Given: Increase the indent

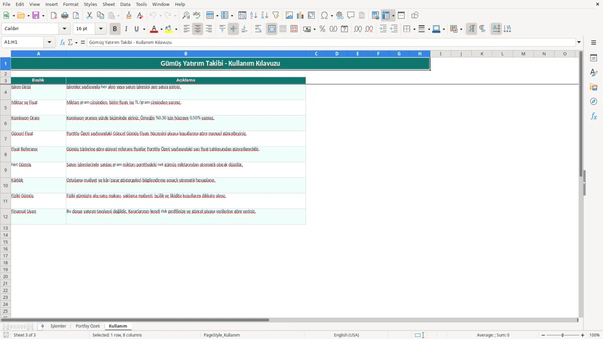Looking at the screenshot, I should pyautogui.click(x=383, y=29).
